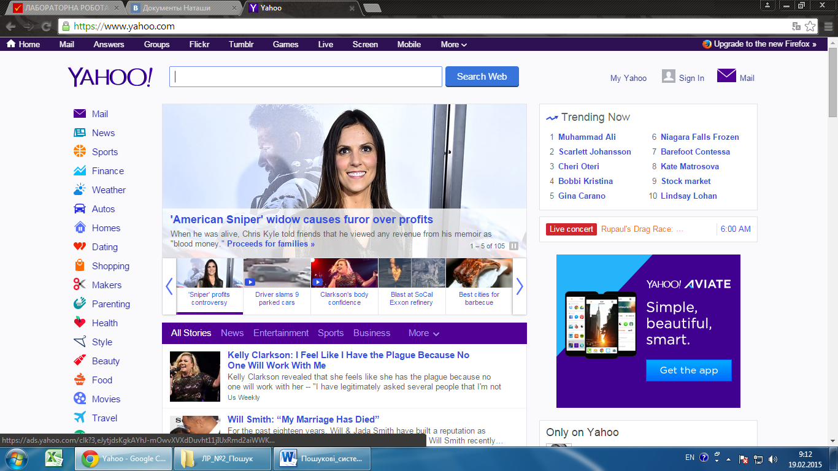The image size is (838, 471).
Task: Click the Chrome bookmark star icon
Action: coord(810,26)
